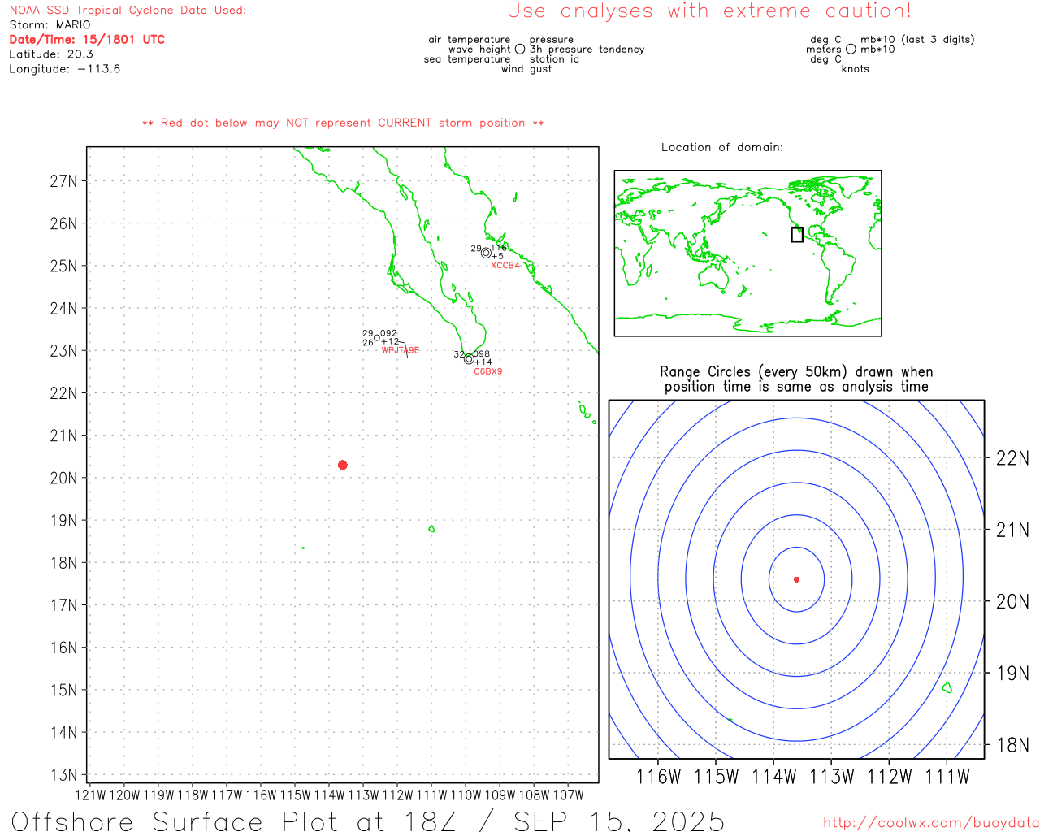Click the 'Storm: MARIO' text
The width and height of the screenshot is (1040, 832).
pos(50,25)
